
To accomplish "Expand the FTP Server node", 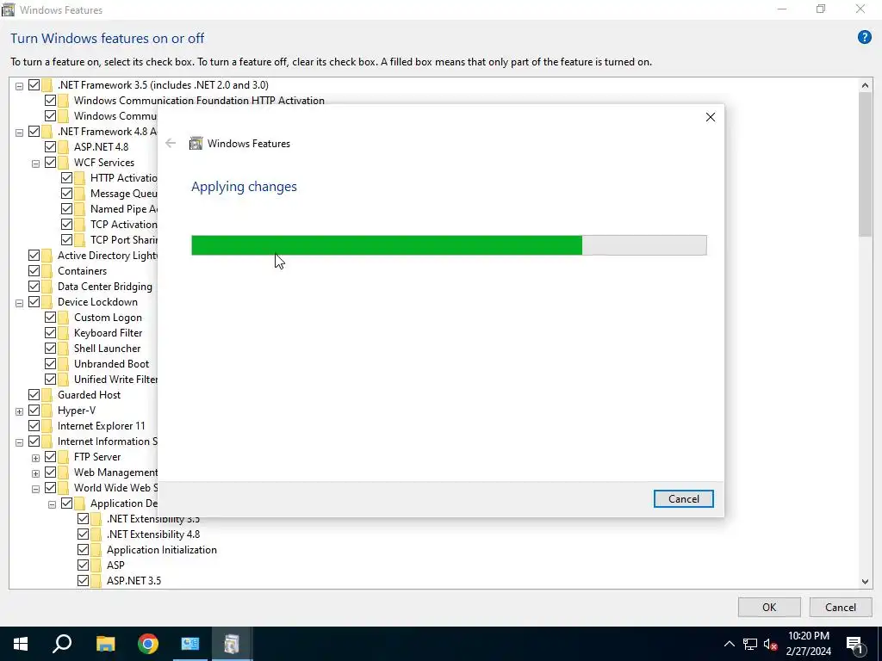I will coord(35,458).
